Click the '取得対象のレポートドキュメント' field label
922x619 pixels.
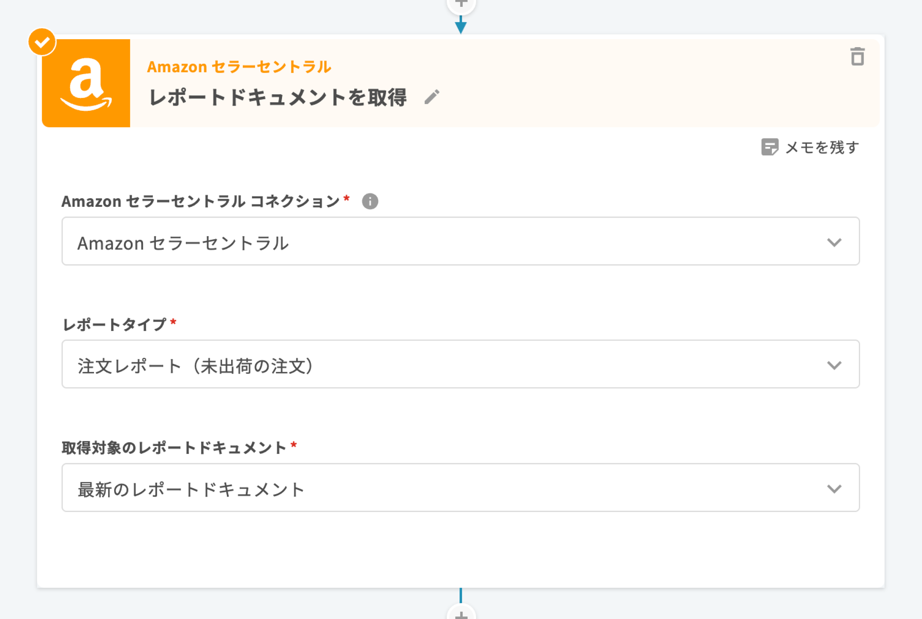tap(174, 447)
